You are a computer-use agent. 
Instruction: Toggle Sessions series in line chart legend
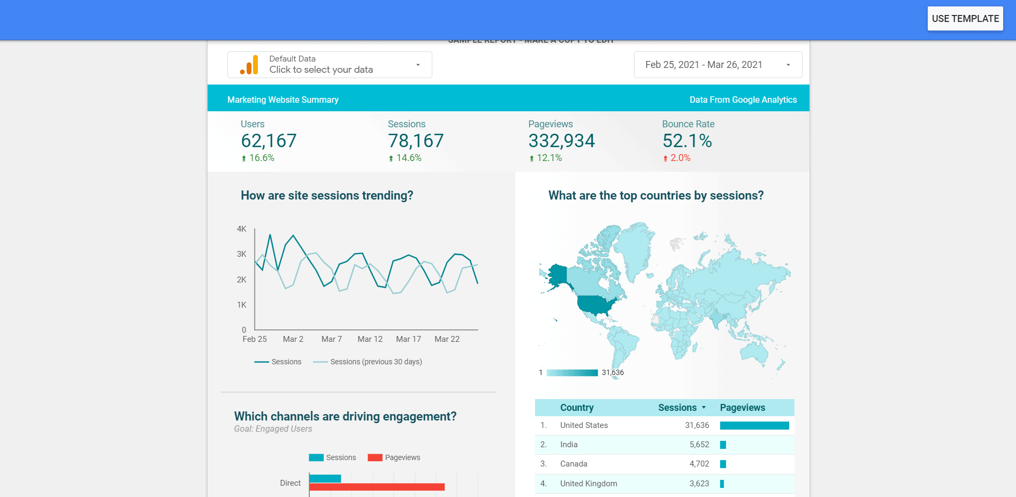click(278, 362)
